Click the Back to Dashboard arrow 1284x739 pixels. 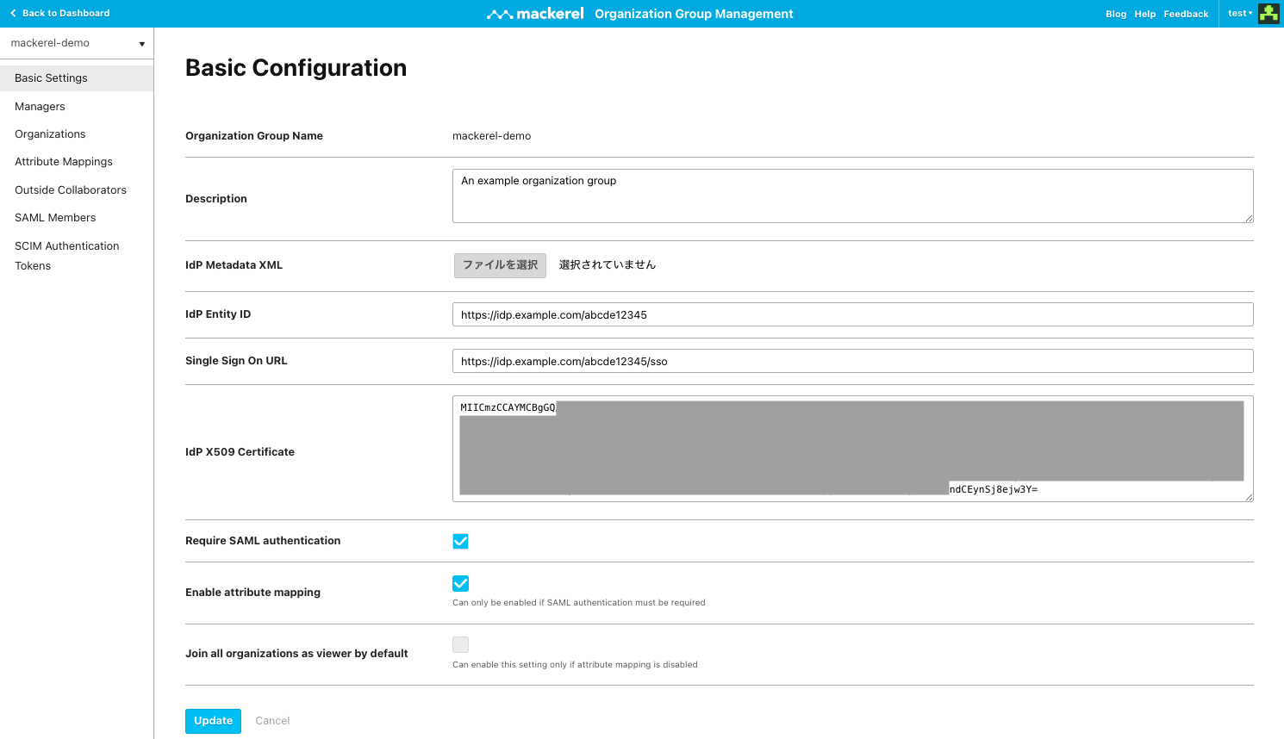[x=13, y=14]
